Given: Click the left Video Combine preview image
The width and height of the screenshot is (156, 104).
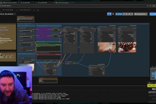Looking at the screenshot, I should (x=107, y=47).
